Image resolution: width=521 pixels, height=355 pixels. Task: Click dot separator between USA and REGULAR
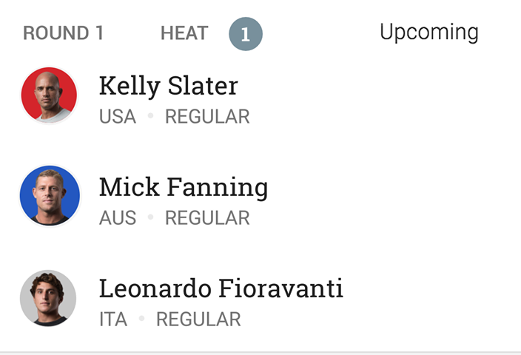point(150,116)
